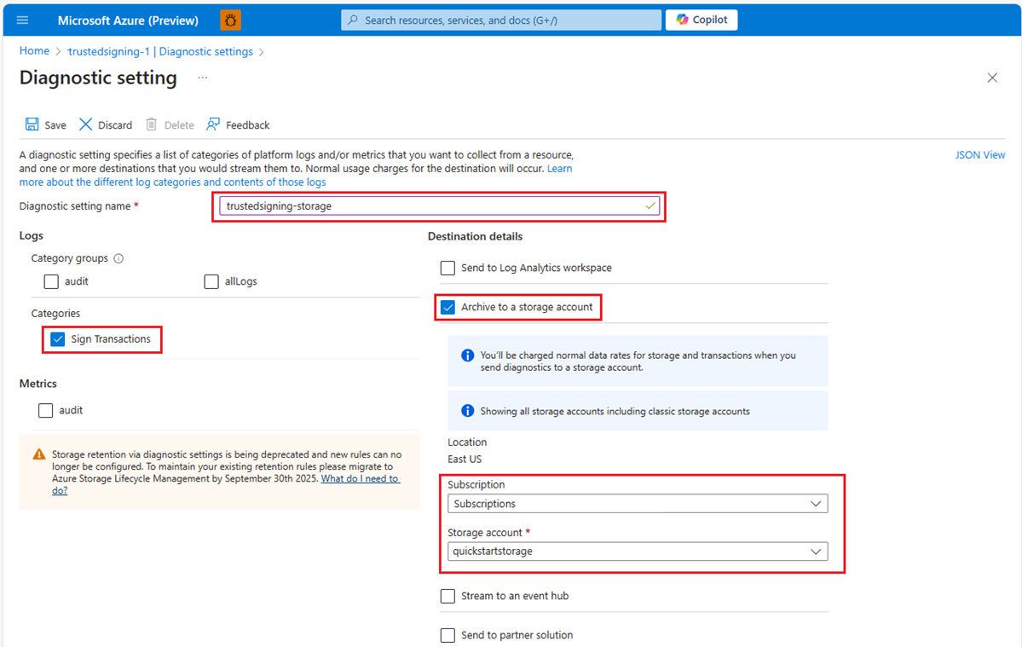Image resolution: width=1022 pixels, height=647 pixels.
Task: Click the Feedback button label
Action: [x=248, y=125]
